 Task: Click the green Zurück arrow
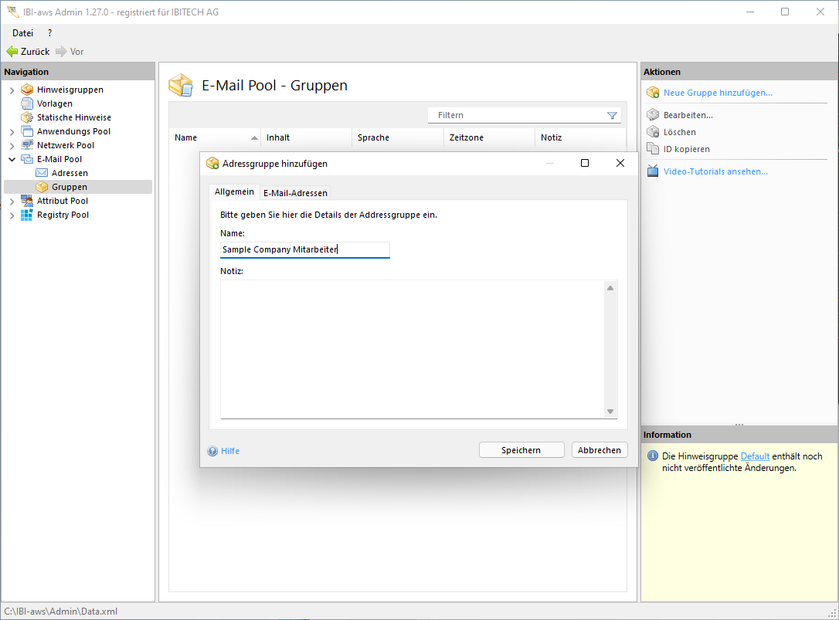pyautogui.click(x=12, y=52)
